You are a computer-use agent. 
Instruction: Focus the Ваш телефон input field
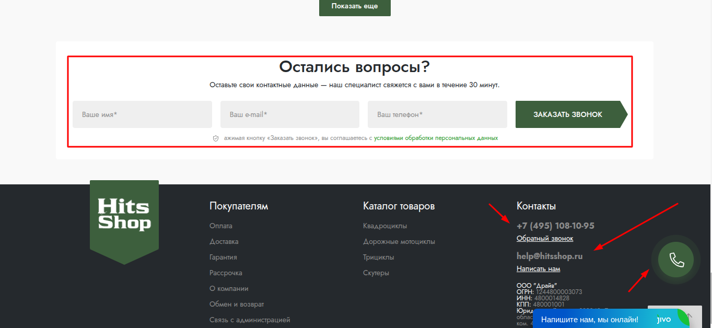(437, 114)
